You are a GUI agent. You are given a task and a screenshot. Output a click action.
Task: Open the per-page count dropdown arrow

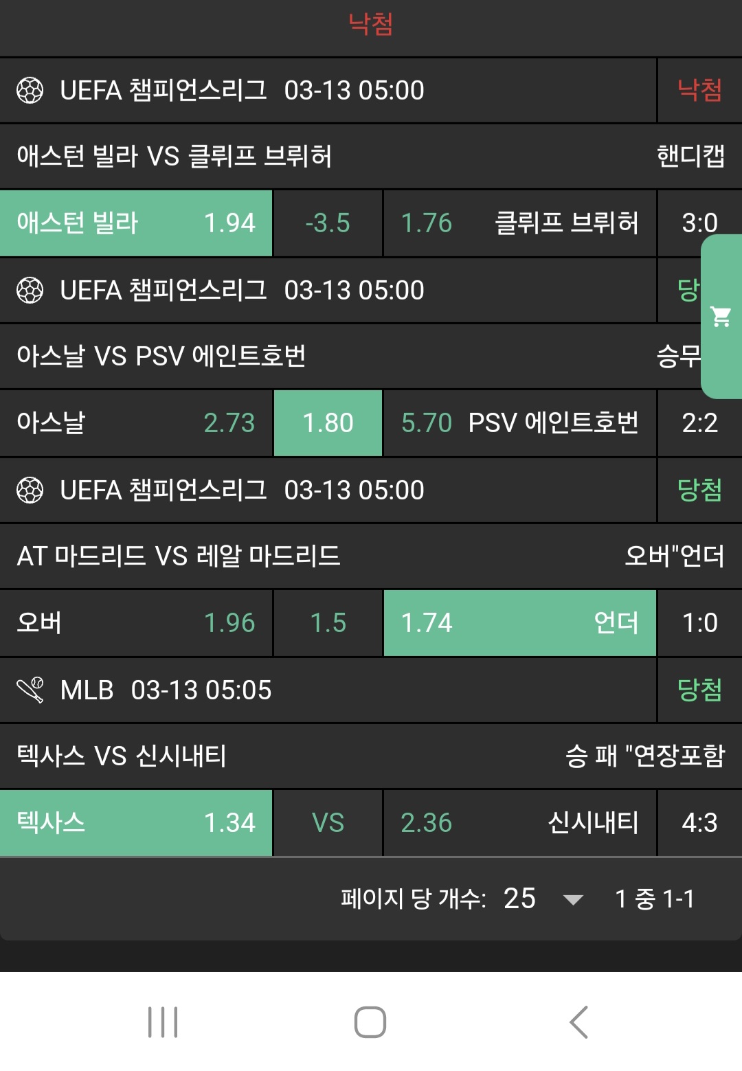pos(572,899)
